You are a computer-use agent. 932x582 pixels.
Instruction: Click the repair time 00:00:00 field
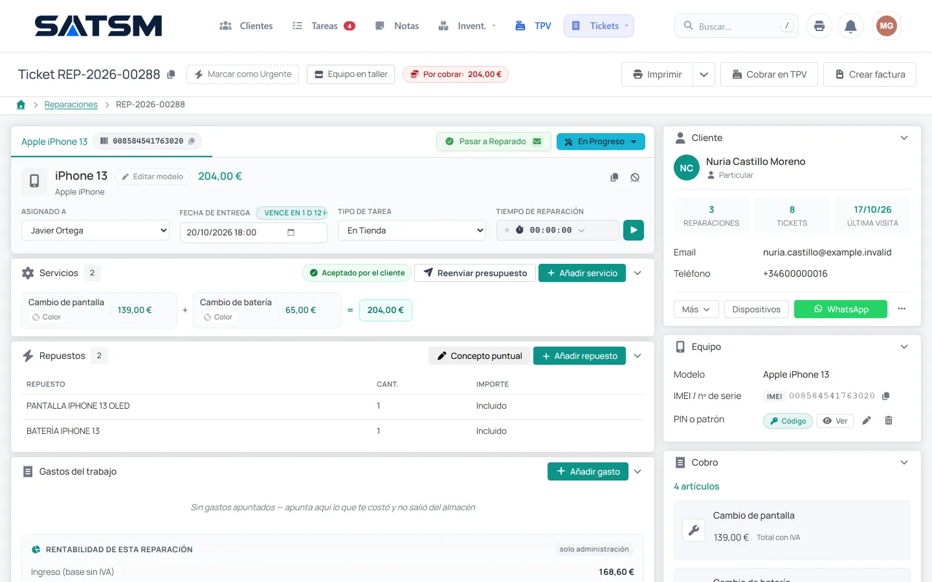pyautogui.click(x=558, y=230)
